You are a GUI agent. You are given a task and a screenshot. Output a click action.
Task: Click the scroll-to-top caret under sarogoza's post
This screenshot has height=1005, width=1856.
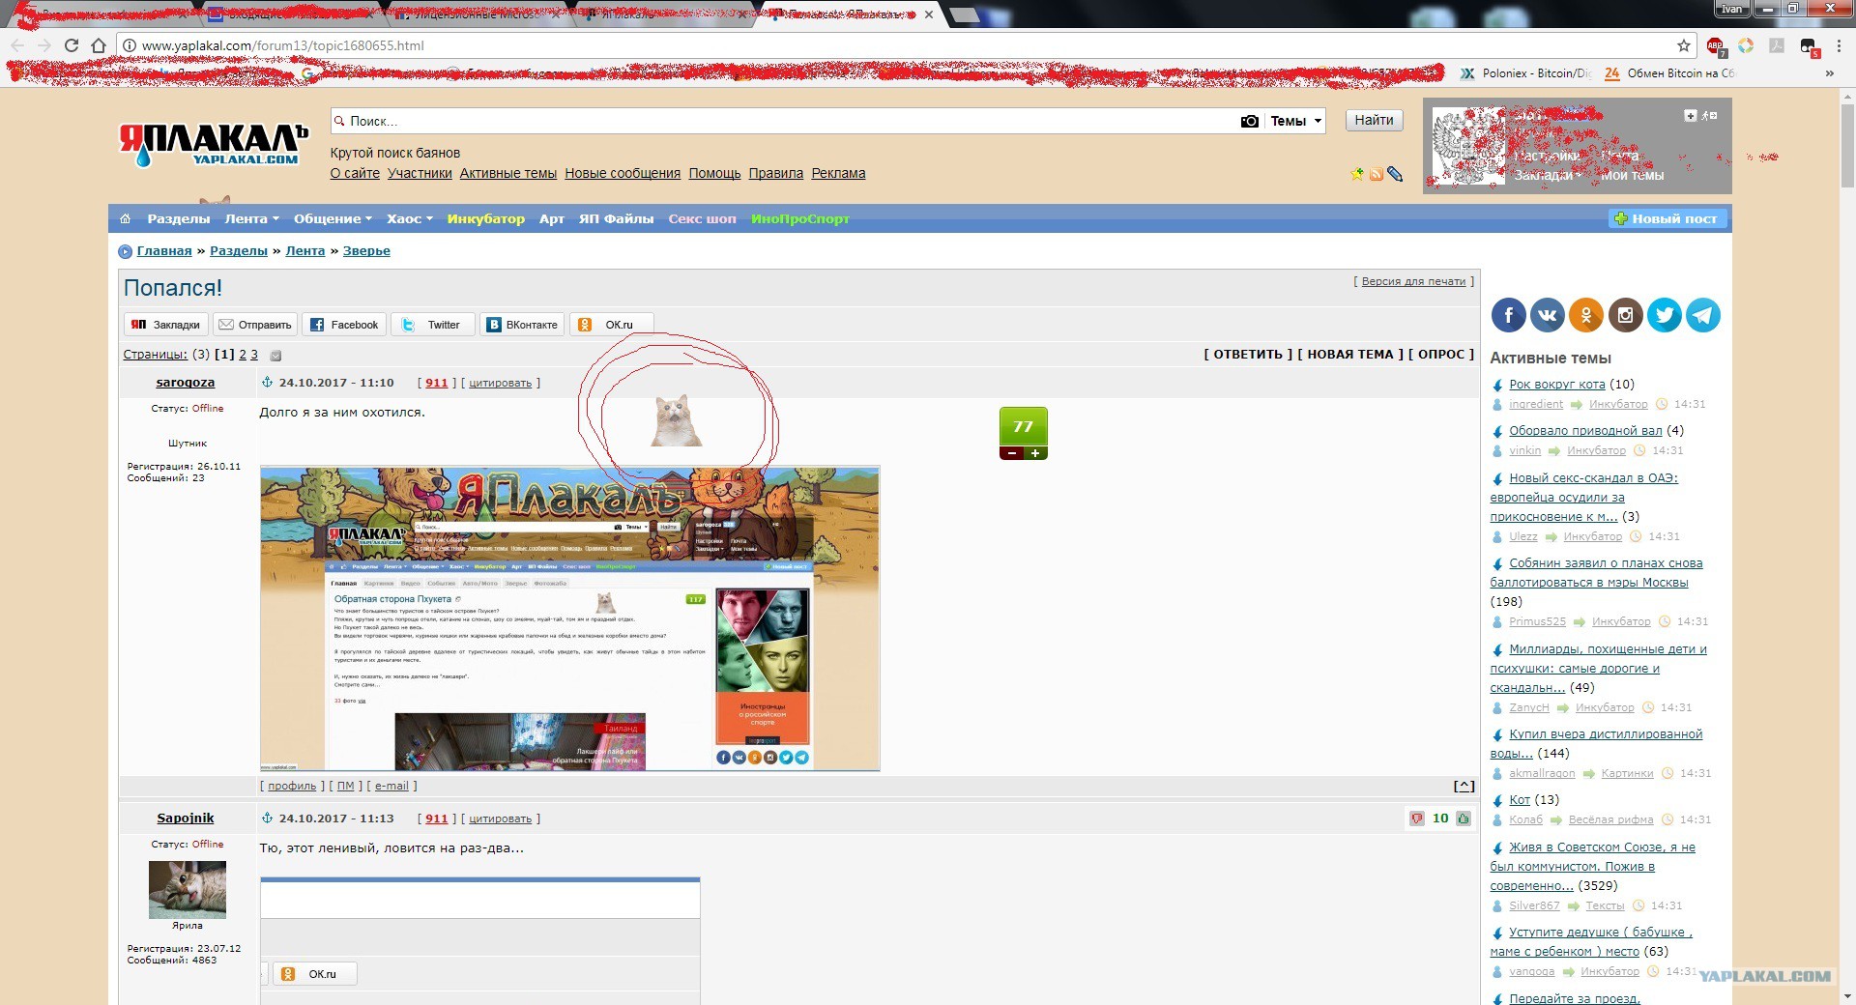click(1464, 787)
